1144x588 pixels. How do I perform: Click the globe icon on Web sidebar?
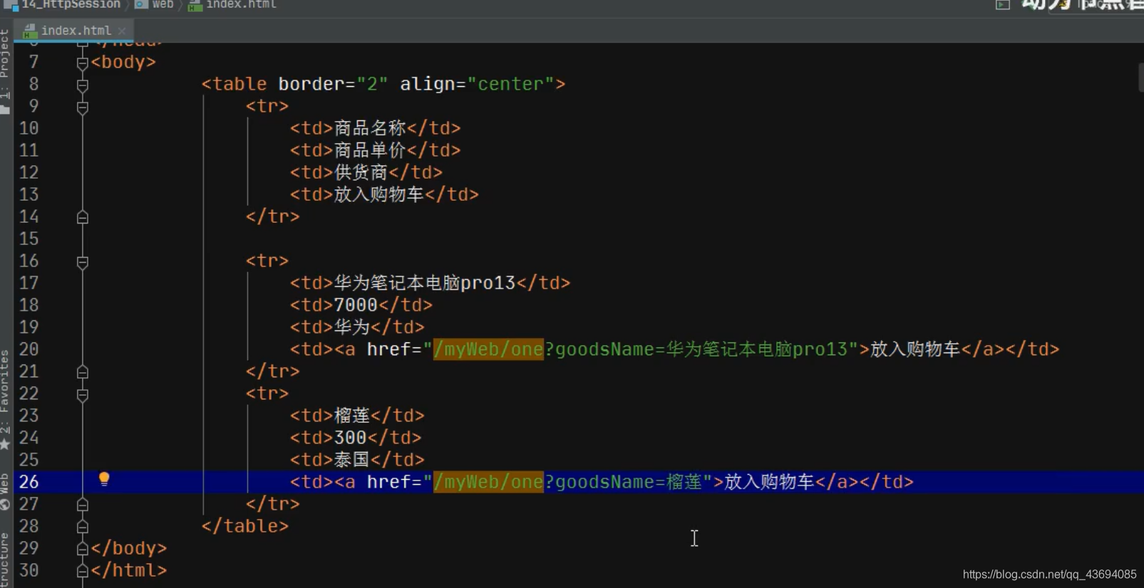[x=5, y=505]
